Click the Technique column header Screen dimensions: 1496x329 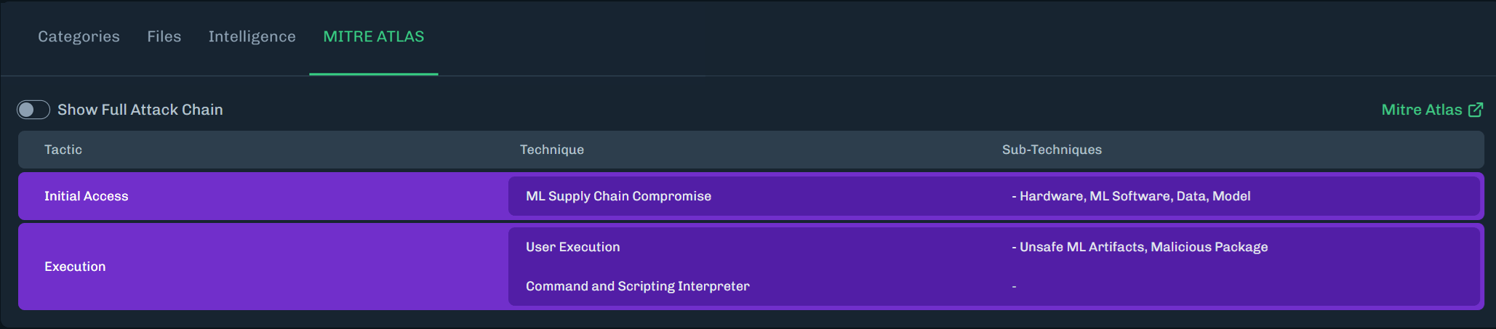point(552,150)
